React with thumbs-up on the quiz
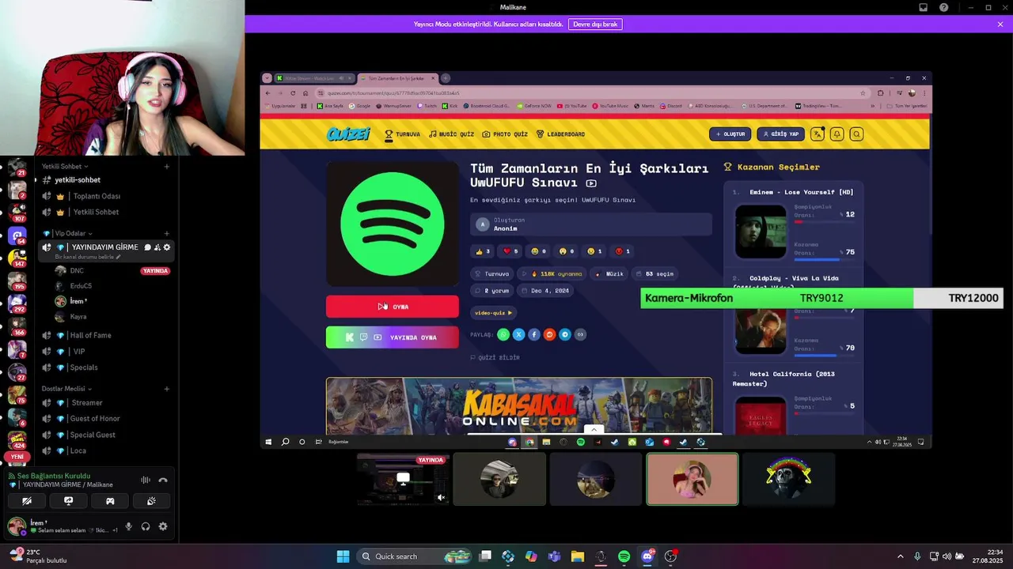1013x569 pixels. (x=484, y=251)
